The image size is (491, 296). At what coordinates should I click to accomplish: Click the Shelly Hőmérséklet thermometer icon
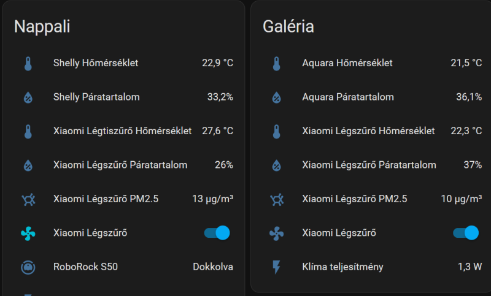click(28, 64)
